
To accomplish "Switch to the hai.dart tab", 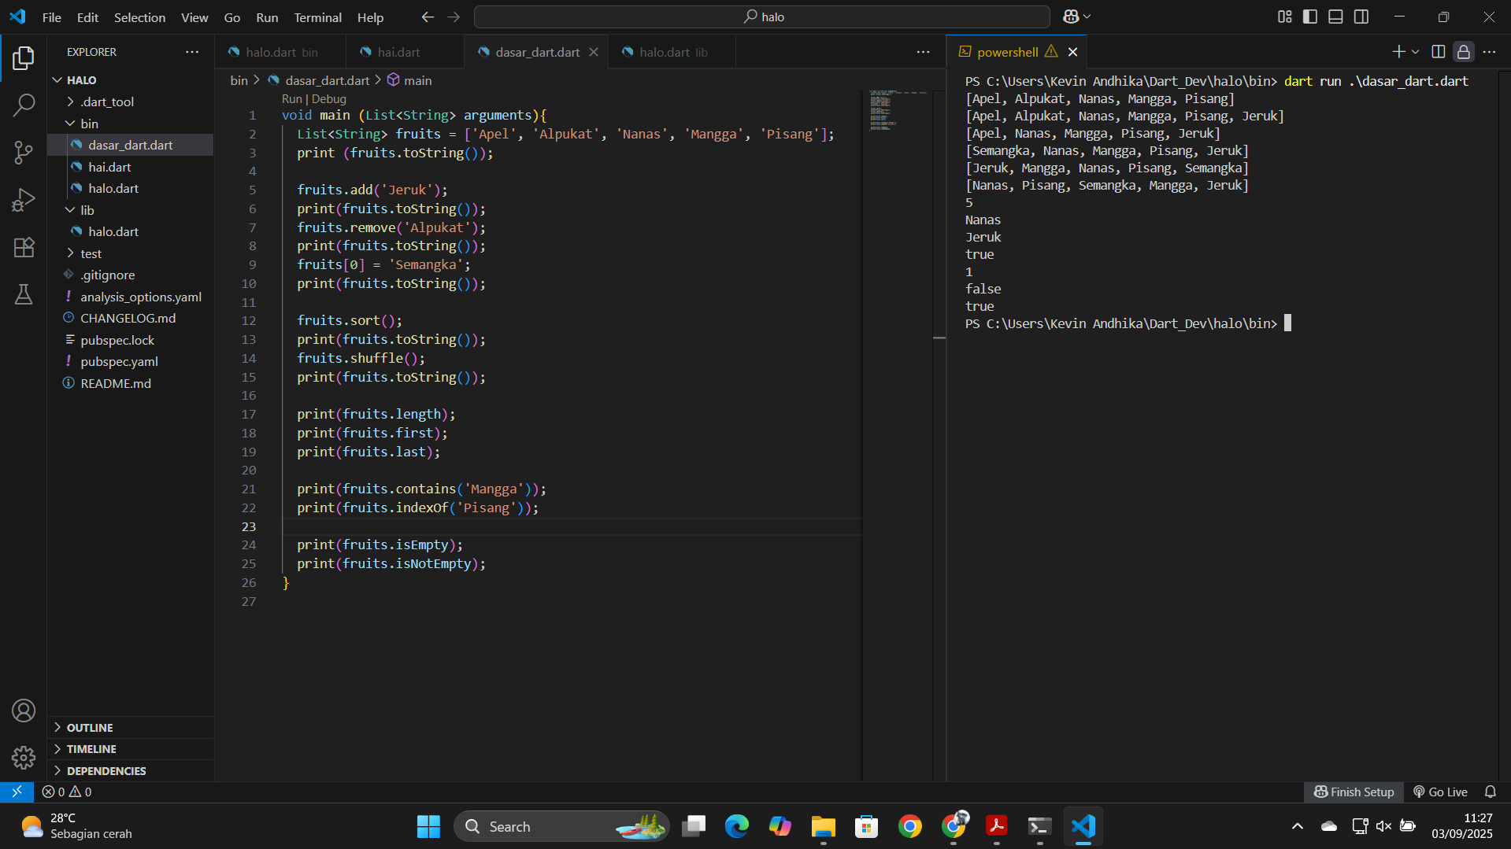I will tap(398, 52).
